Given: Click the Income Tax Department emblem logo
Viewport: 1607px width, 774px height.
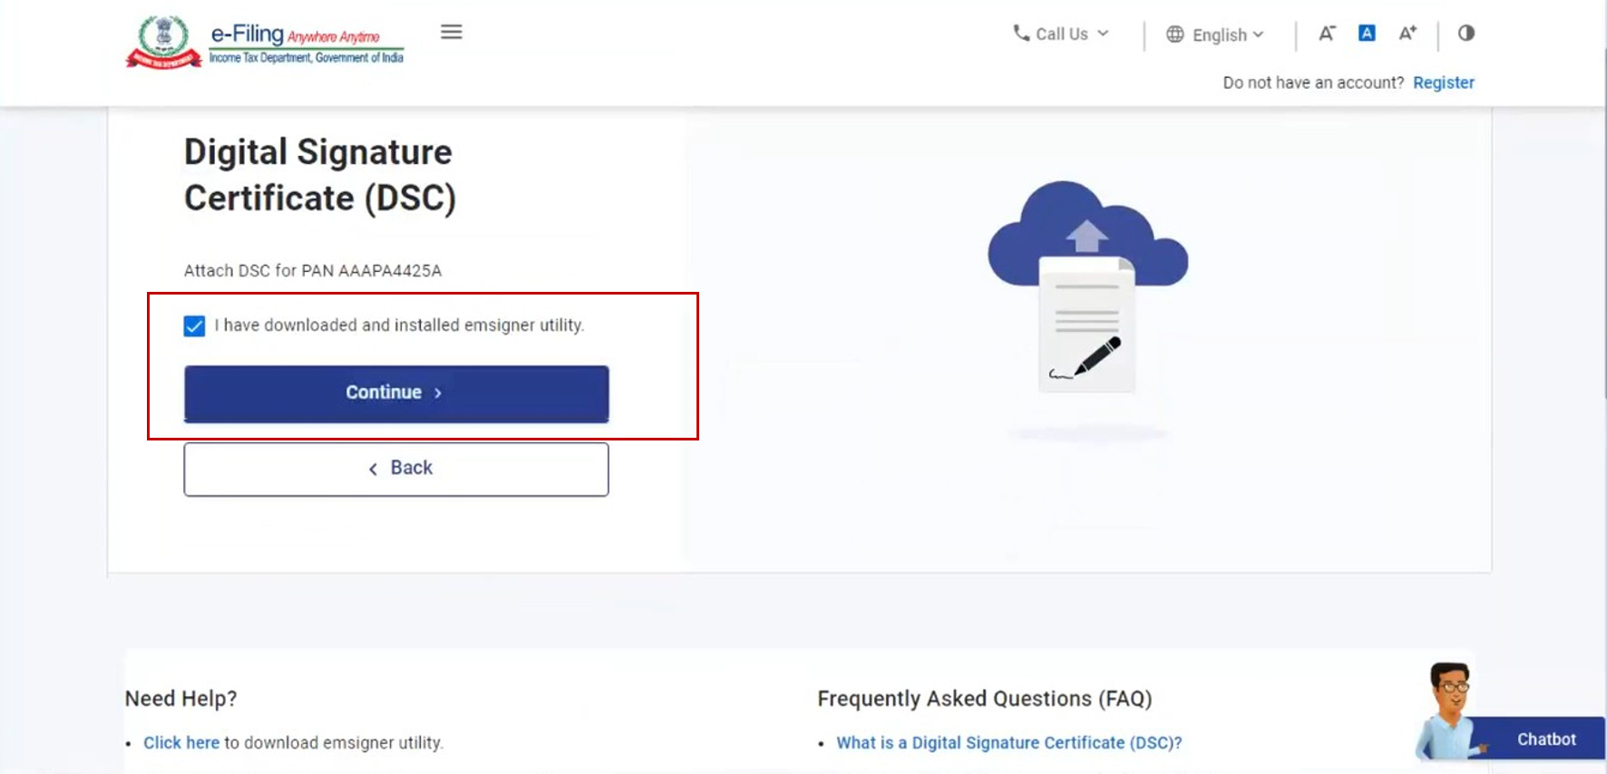Looking at the screenshot, I should [163, 43].
